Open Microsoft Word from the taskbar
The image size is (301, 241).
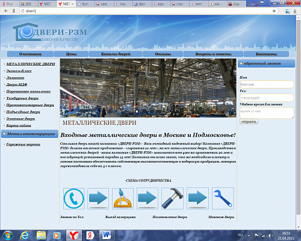pyautogui.click(x=107, y=236)
